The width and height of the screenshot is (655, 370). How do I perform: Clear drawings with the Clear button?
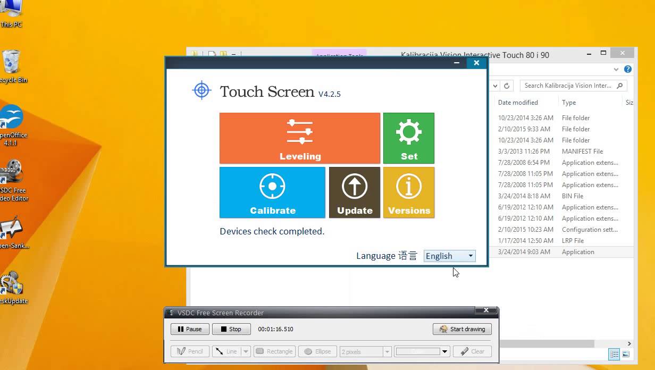473,351
